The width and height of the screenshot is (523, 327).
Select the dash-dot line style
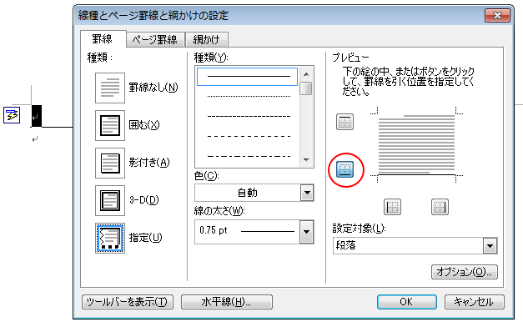pyautogui.click(x=249, y=156)
